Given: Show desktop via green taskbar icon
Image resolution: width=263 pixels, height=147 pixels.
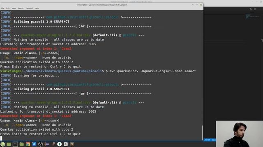Looking at the screenshot, I should click(x=9, y=144).
